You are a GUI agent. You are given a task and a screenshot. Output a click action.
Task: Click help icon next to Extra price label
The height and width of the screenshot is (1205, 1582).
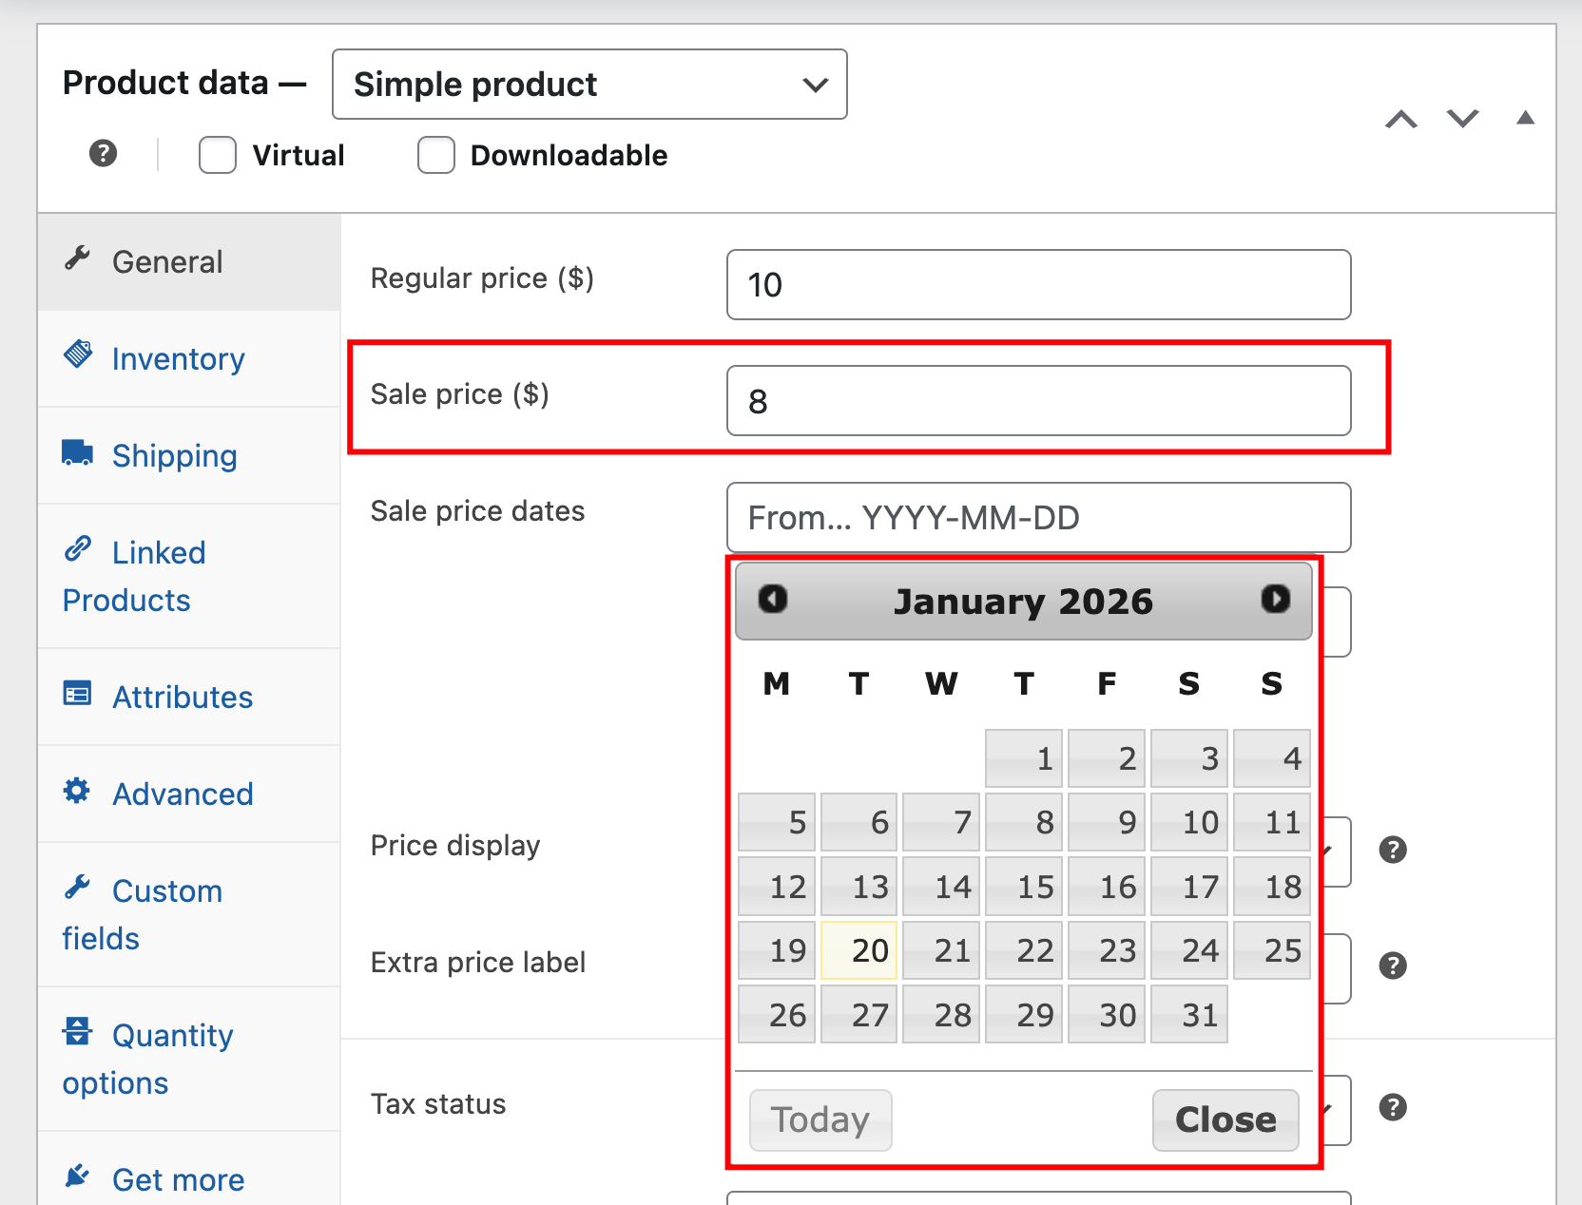(1393, 966)
